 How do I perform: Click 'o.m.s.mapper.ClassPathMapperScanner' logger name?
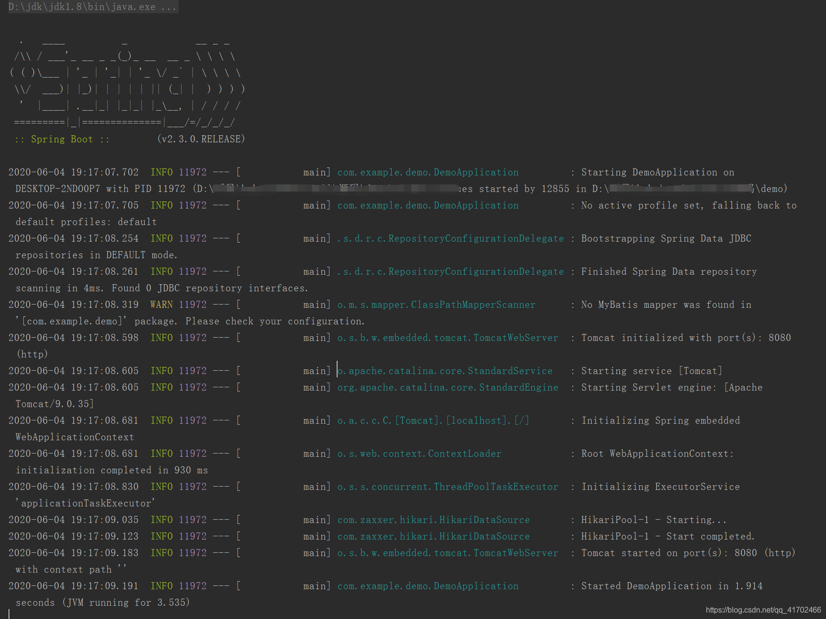pos(436,305)
